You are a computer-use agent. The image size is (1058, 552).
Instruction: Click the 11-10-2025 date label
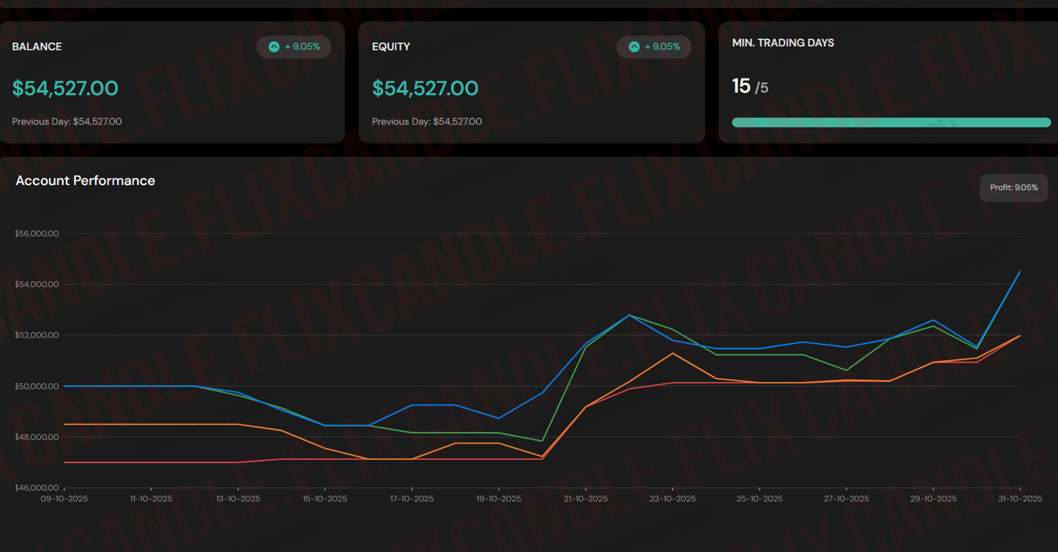point(151,499)
